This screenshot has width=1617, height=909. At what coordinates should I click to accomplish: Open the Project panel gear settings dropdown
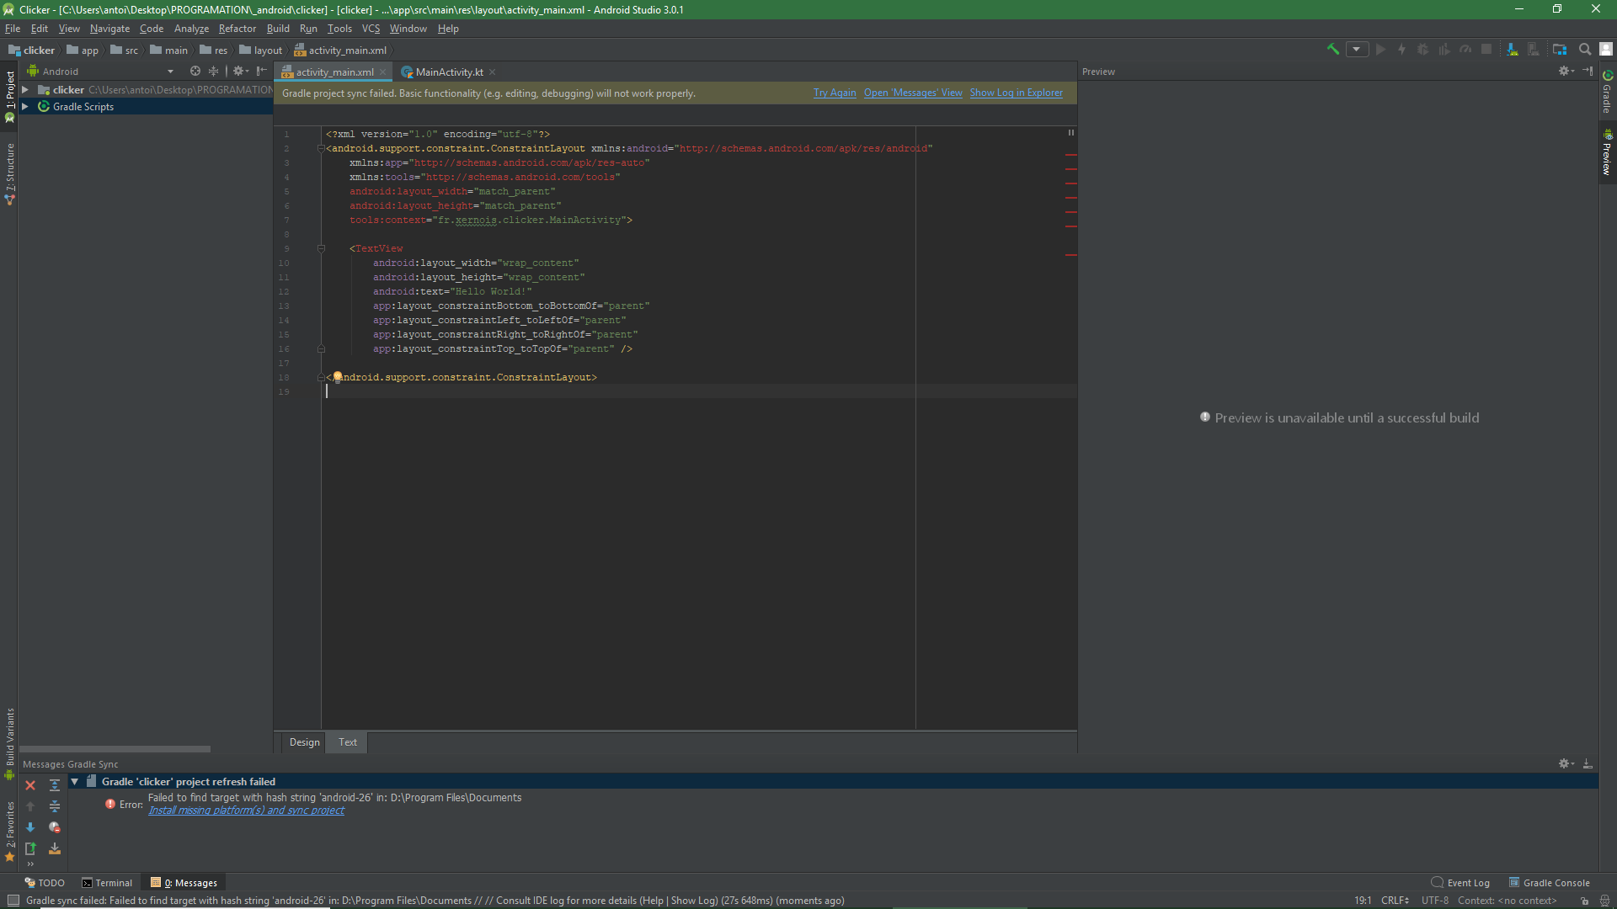(x=241, y=72)
